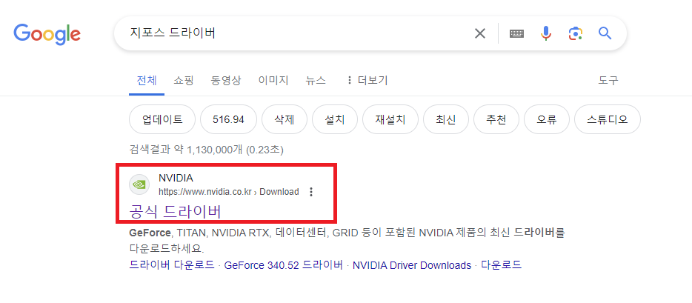Select the 업데이트 suggestion chip
Image resolution: width=692 pixels, height=303 pixels.
point(162,119)
